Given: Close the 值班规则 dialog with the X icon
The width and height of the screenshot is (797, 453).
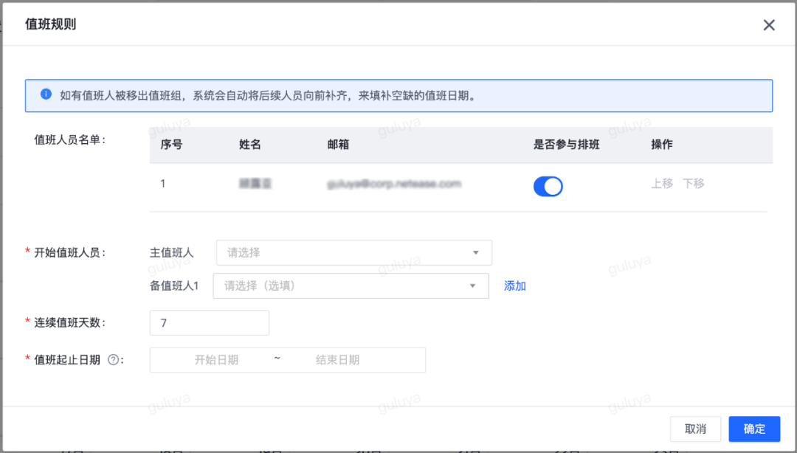Looking at the screenshot, I should pyautogui.click(x=769, y=25).
